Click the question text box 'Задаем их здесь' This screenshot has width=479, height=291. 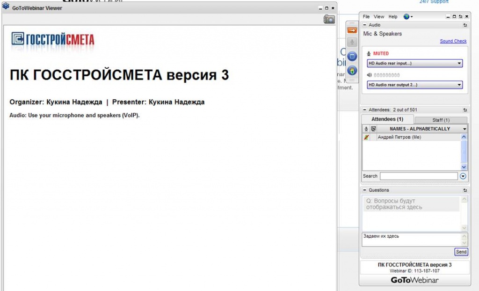coord(412,240)
